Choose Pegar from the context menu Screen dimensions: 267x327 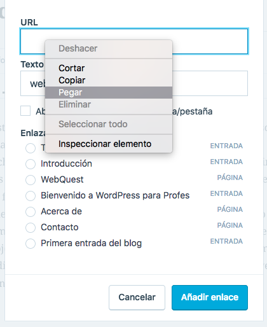pos(109,92)
